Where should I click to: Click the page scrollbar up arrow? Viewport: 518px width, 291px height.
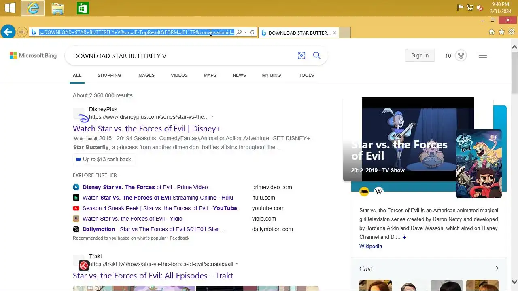click(x=514, y=47)
